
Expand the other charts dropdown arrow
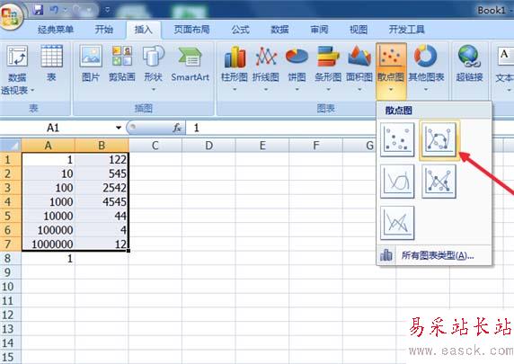426,89
